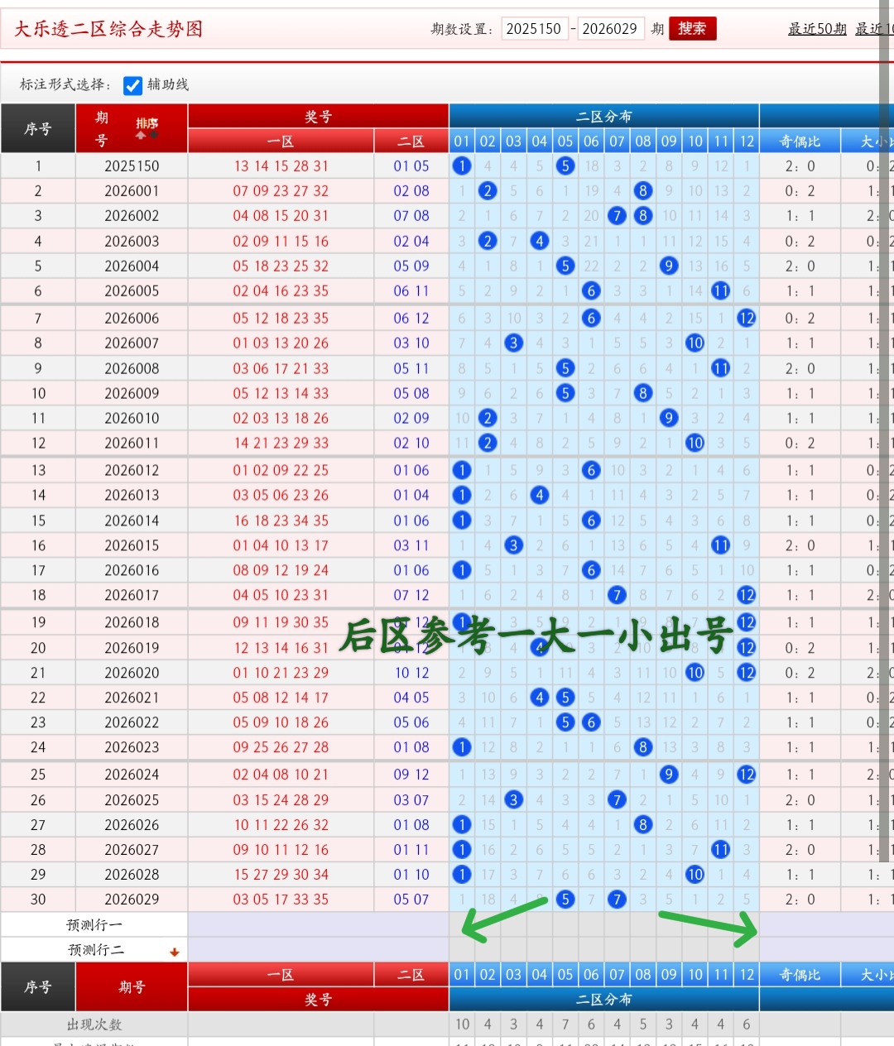Click blue ball 08 in row 2026023
Screen dimensions: 894x1046
pyautogui.click(x=643, y=747)
